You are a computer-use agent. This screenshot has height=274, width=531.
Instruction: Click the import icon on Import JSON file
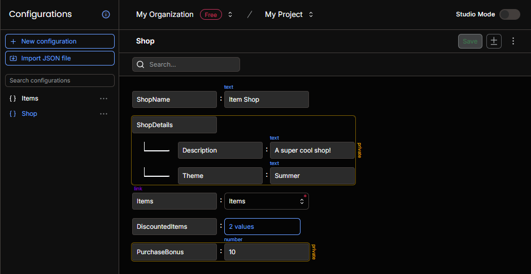(13, 58)
